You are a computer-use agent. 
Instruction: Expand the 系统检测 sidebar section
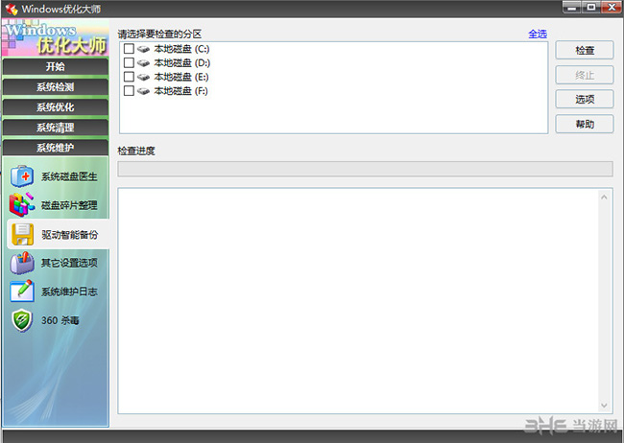pyautogui.click(x=56, y=86)
